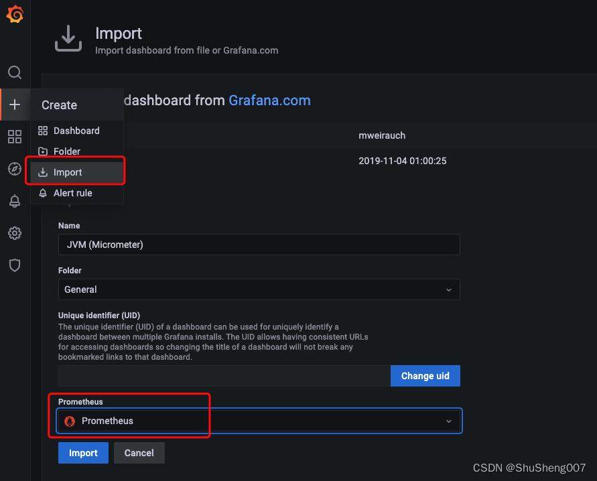Viewport: 597px width, 481px height.
Task: Click the Prometheus flame datasource icon
Action: [x=70, y=421]
